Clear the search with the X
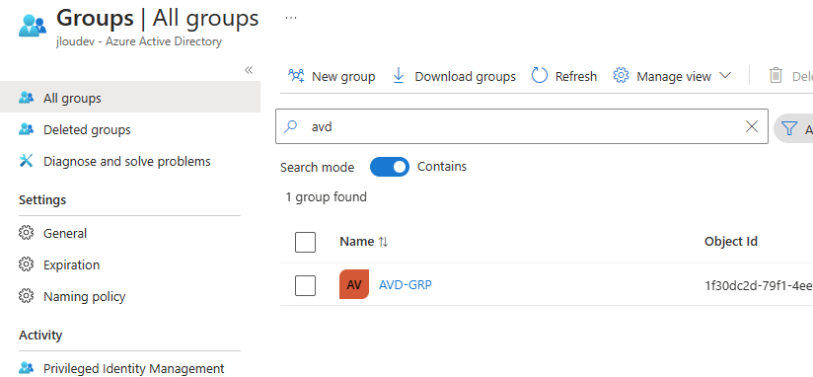 751,126
